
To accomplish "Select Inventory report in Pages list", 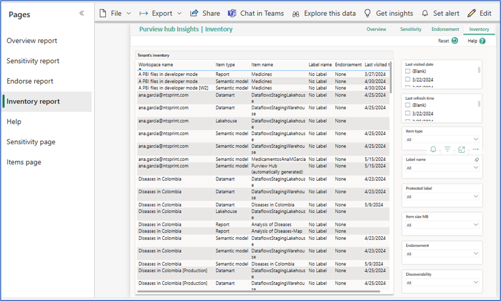I will (47, 102).
